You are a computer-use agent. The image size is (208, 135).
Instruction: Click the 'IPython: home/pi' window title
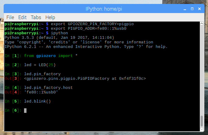[104, 9]
